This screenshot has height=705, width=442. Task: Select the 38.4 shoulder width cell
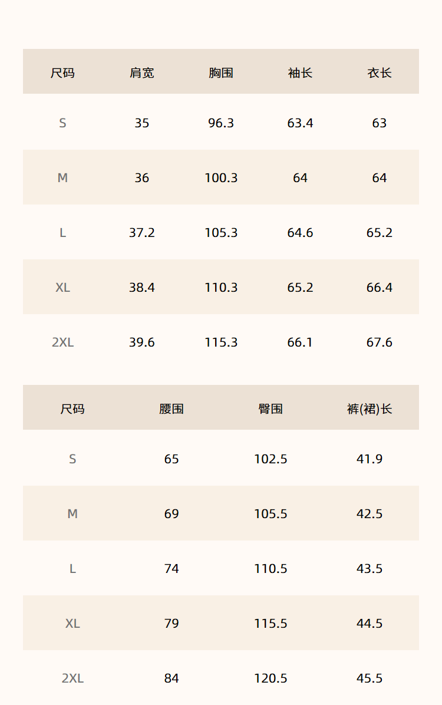click(142, 287)
